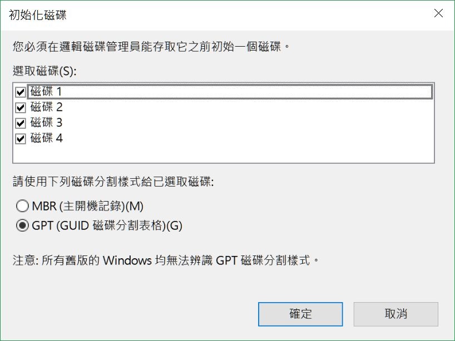
Task: Click the GPT (GUID 磁碟分割表格) label
Action: [x=106, y=225]
